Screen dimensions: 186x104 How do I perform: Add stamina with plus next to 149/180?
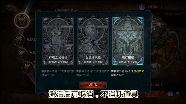pos(161,7)
